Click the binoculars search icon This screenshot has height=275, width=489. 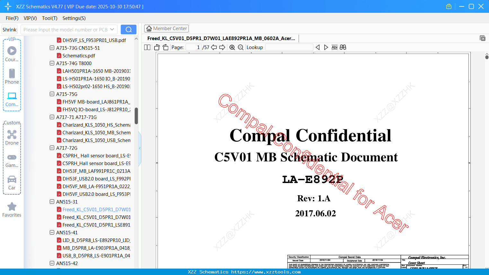[343, 47]
